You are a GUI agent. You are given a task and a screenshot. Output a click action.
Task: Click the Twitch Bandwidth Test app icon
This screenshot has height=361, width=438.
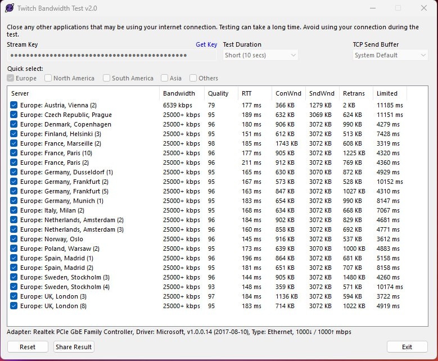point(10,8)
